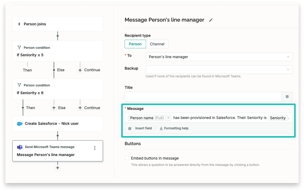Click the plus icon below the Teams message node
Viewport: 304px width, 191px height.
57,168
